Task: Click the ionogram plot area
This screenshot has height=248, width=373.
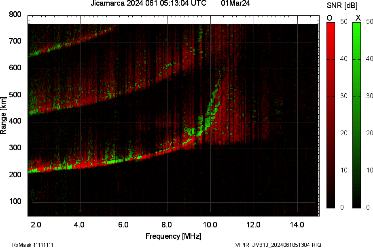Action: 174,116
